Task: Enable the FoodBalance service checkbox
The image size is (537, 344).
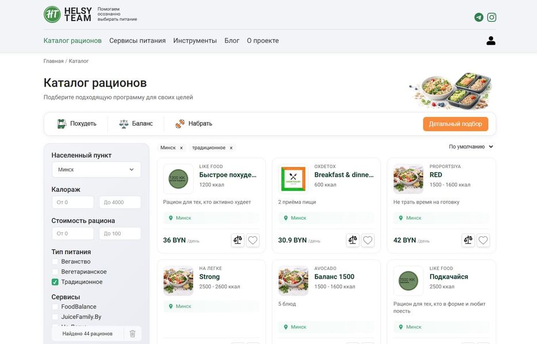Action: (55, 307)
